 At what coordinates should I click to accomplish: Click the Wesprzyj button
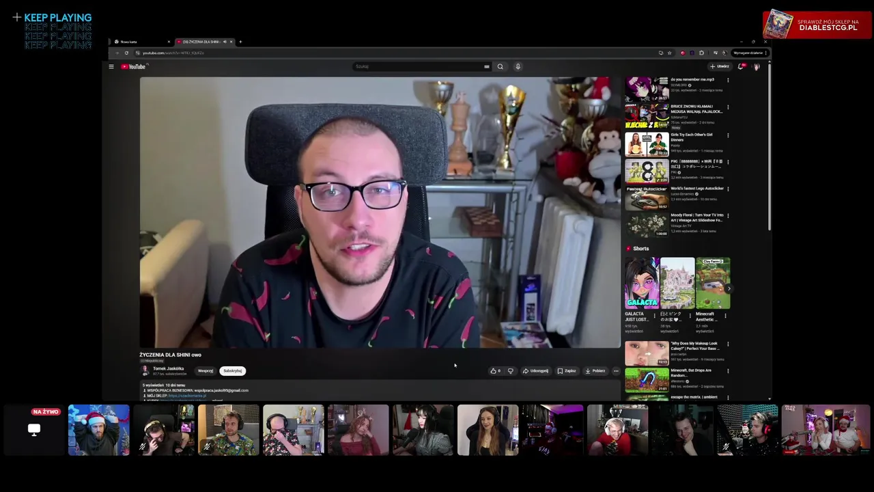pos(206,371)
